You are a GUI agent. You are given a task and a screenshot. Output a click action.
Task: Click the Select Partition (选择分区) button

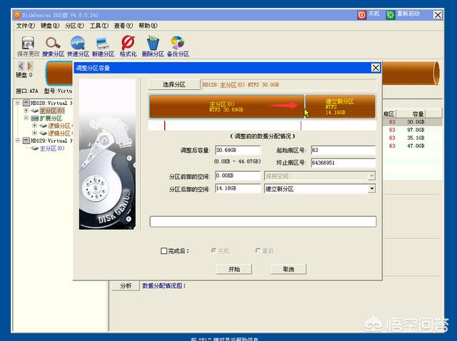(x=174, y=85)
